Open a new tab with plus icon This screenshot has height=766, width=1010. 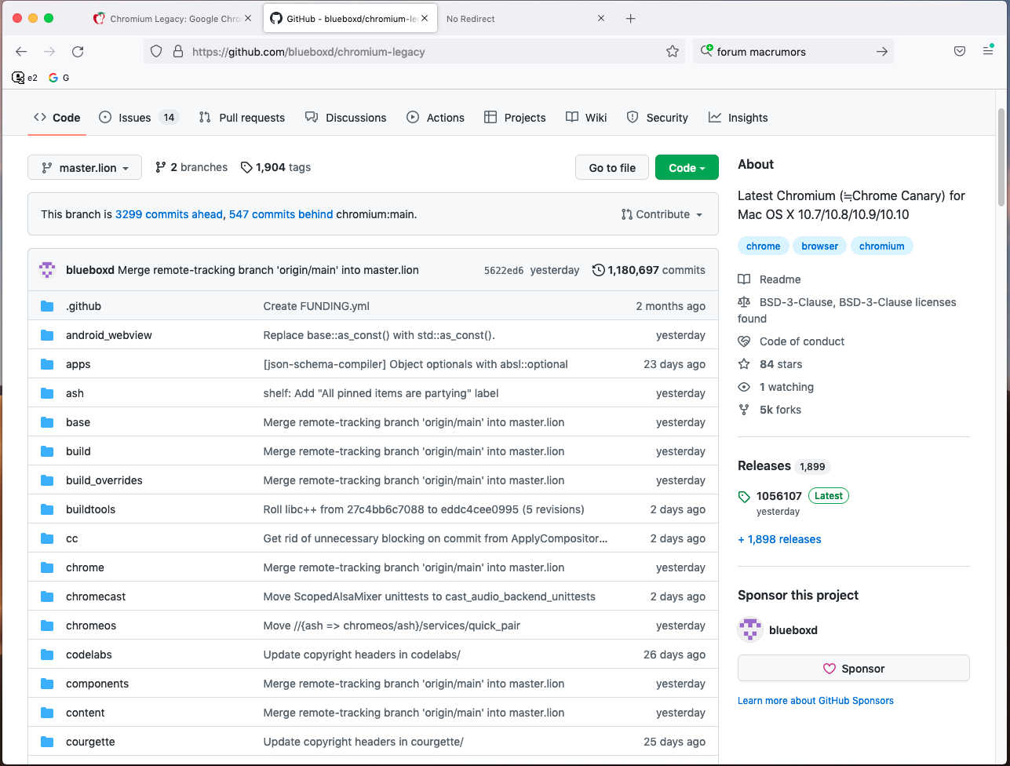tap(631, 19)
